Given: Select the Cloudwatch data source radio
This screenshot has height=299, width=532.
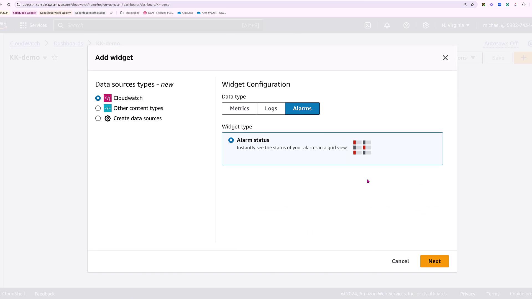Looking at the screenshot, I should [98, 98].
